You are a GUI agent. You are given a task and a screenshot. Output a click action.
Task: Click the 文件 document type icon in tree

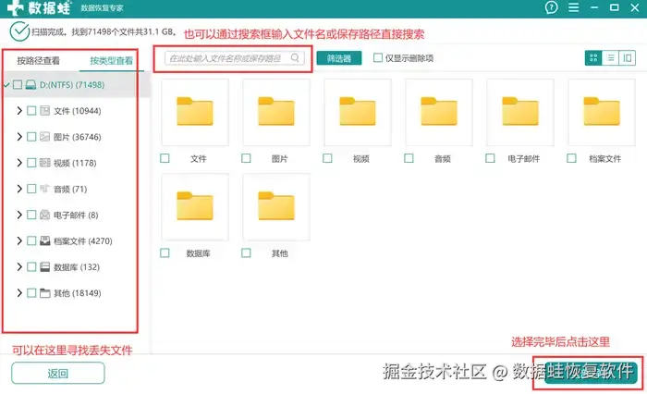44,111
